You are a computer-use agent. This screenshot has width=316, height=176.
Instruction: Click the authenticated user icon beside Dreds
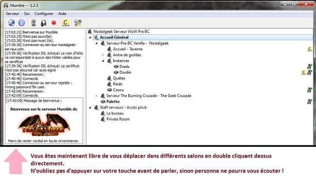point(310,66)
